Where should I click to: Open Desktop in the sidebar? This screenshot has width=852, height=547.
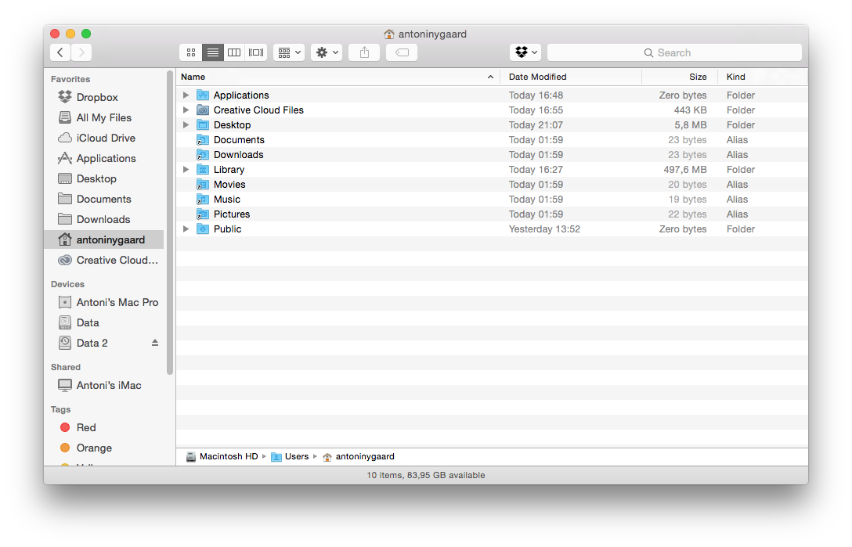(104, 178)
